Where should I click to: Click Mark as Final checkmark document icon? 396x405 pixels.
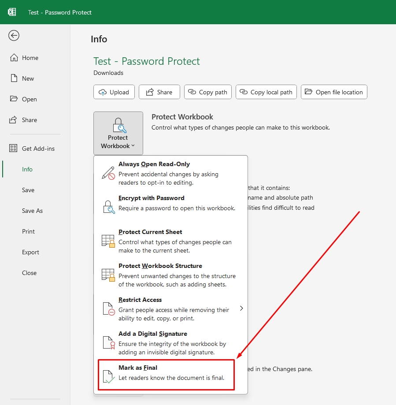pyautogui.click(x=109, y=377)
